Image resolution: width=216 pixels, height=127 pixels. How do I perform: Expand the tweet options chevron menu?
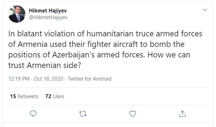[x=205, y=10]
